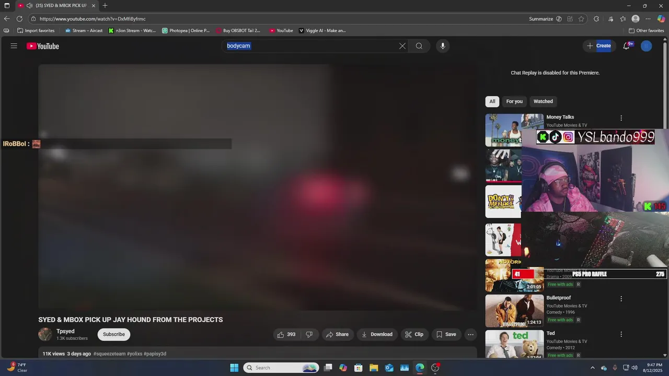Open options menu for Ted
Viewport: 669px width, 376px height.
click(x=621, y=334)
